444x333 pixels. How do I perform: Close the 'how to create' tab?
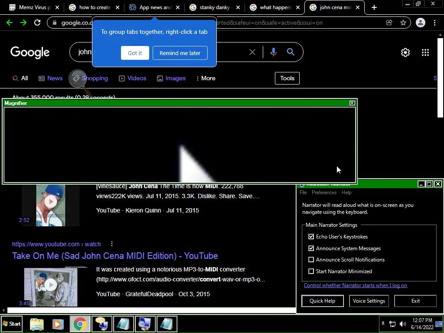point(118,8)
